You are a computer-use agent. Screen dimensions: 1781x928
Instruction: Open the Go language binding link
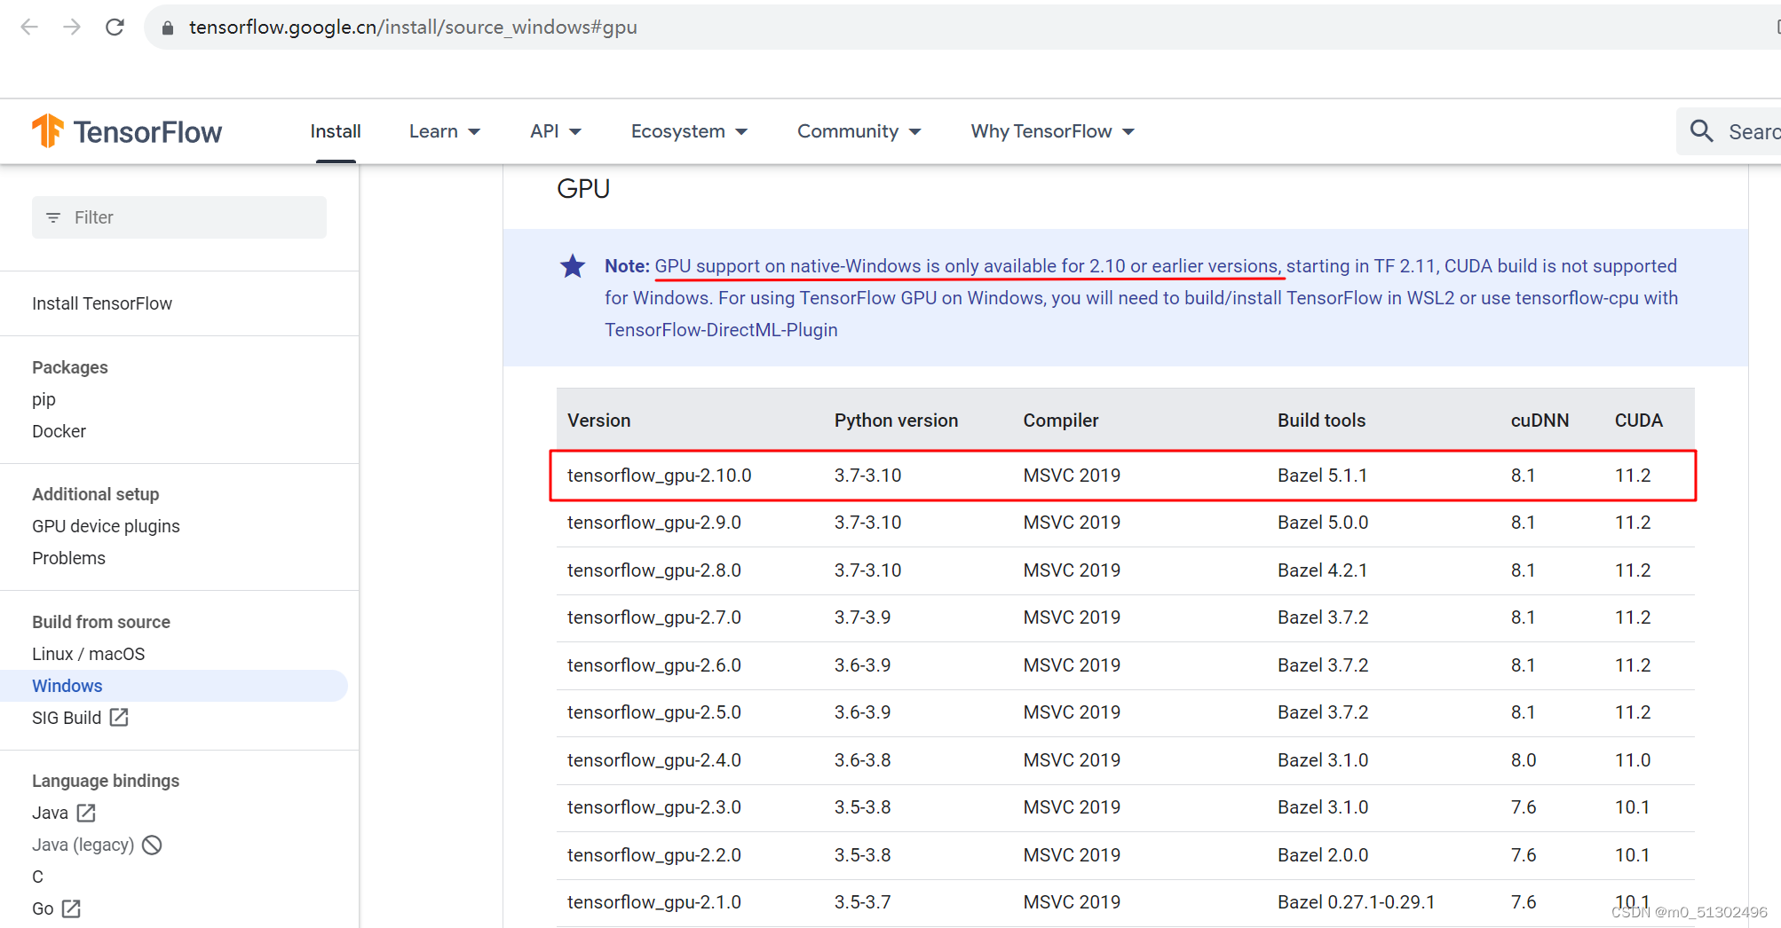[x=43, y=908]
